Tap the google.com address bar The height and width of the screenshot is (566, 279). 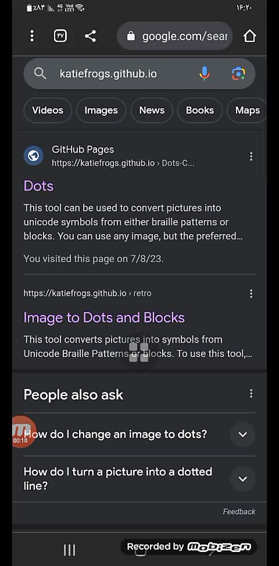(x=175, y=36)
